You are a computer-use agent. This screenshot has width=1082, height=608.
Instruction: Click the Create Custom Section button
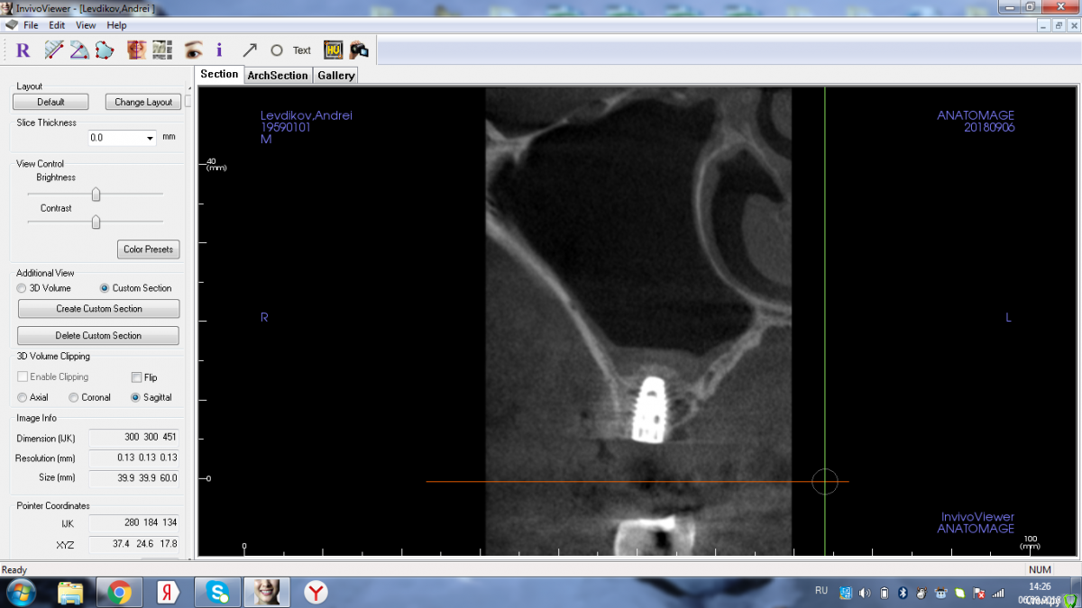98,309
